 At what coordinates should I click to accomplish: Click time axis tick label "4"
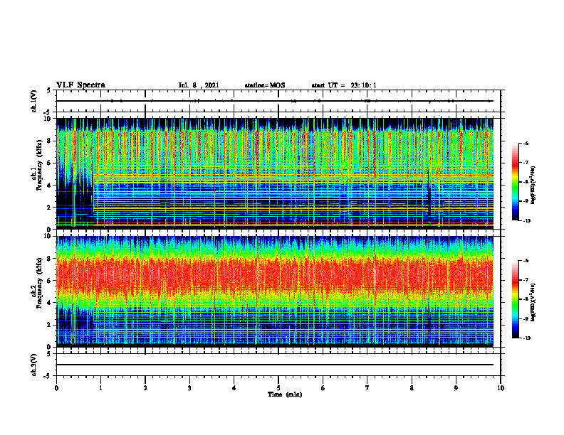click(x=234, y=388)
